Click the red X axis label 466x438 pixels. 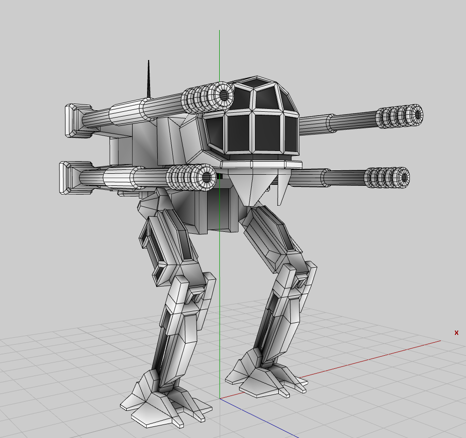tap(456, 333)
